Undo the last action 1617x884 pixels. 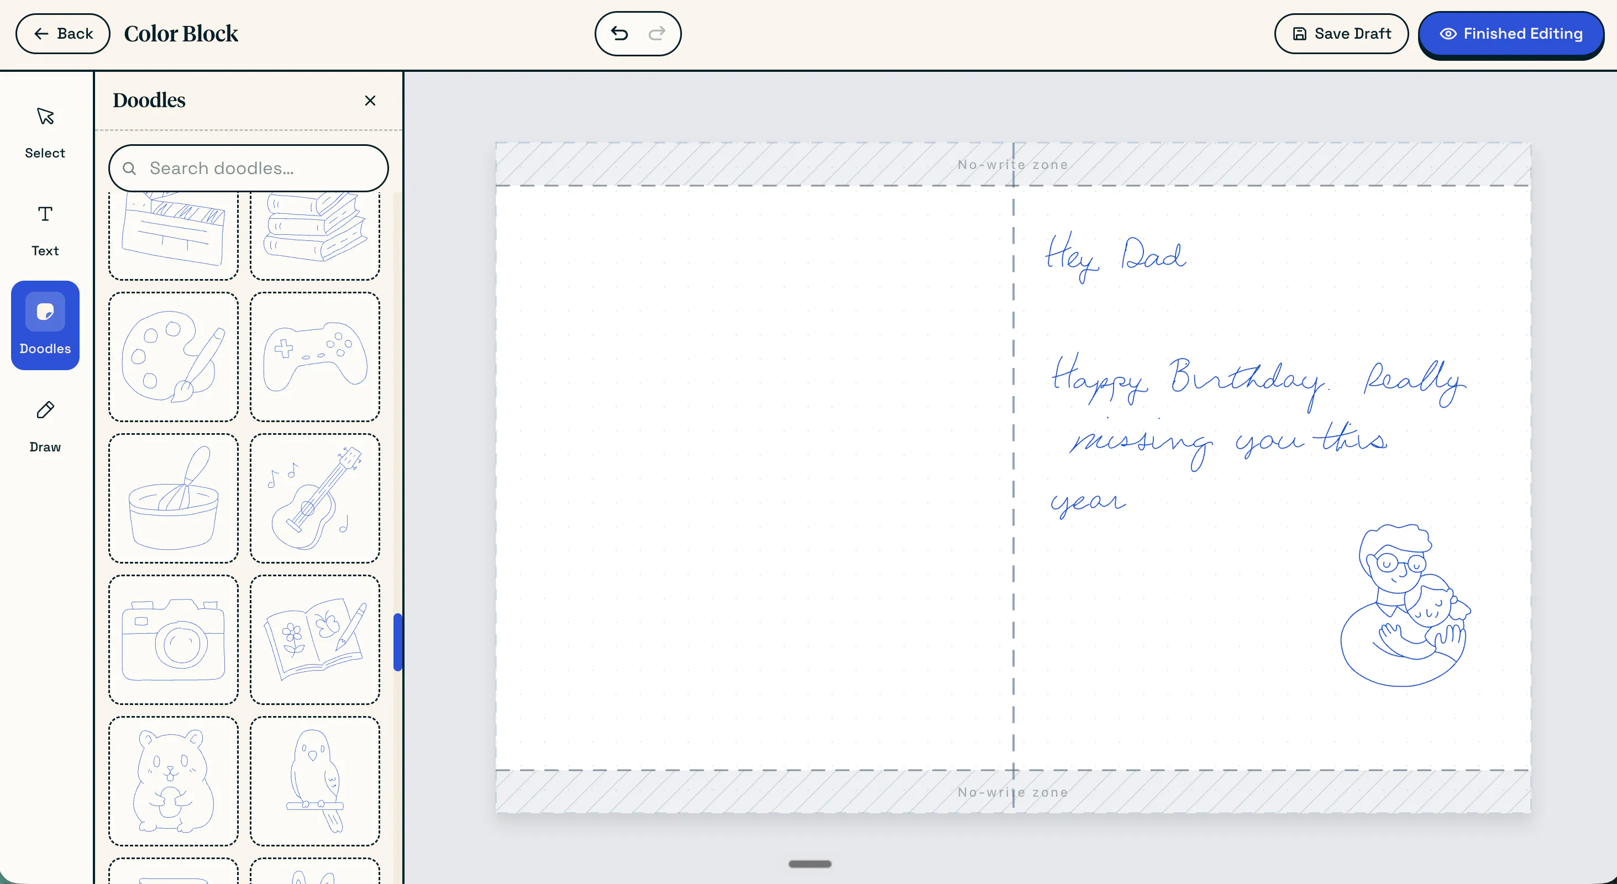620,34
